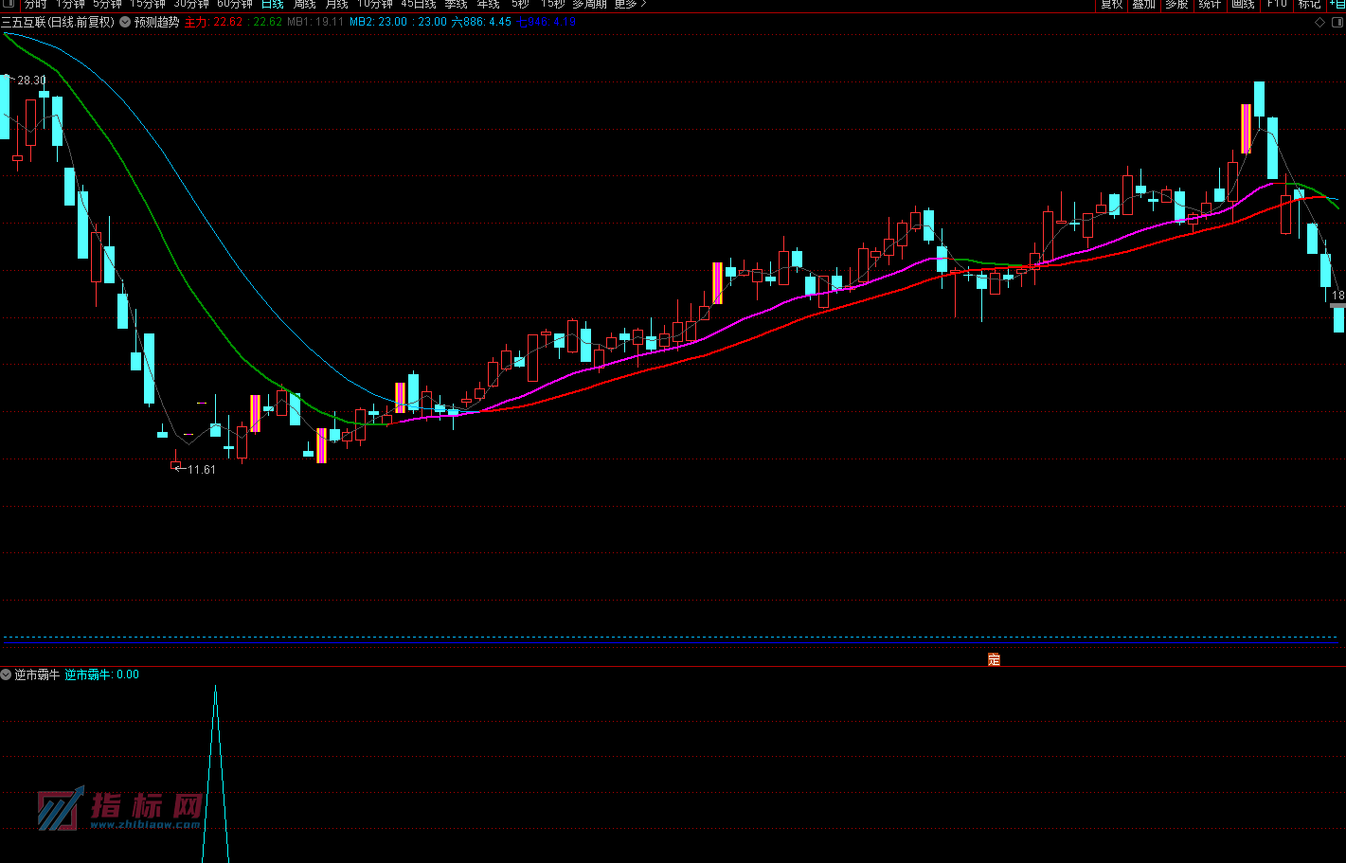Click the 11.61 low price label
The width and height of the screenshot is (1346, 863).
[202, 469]
